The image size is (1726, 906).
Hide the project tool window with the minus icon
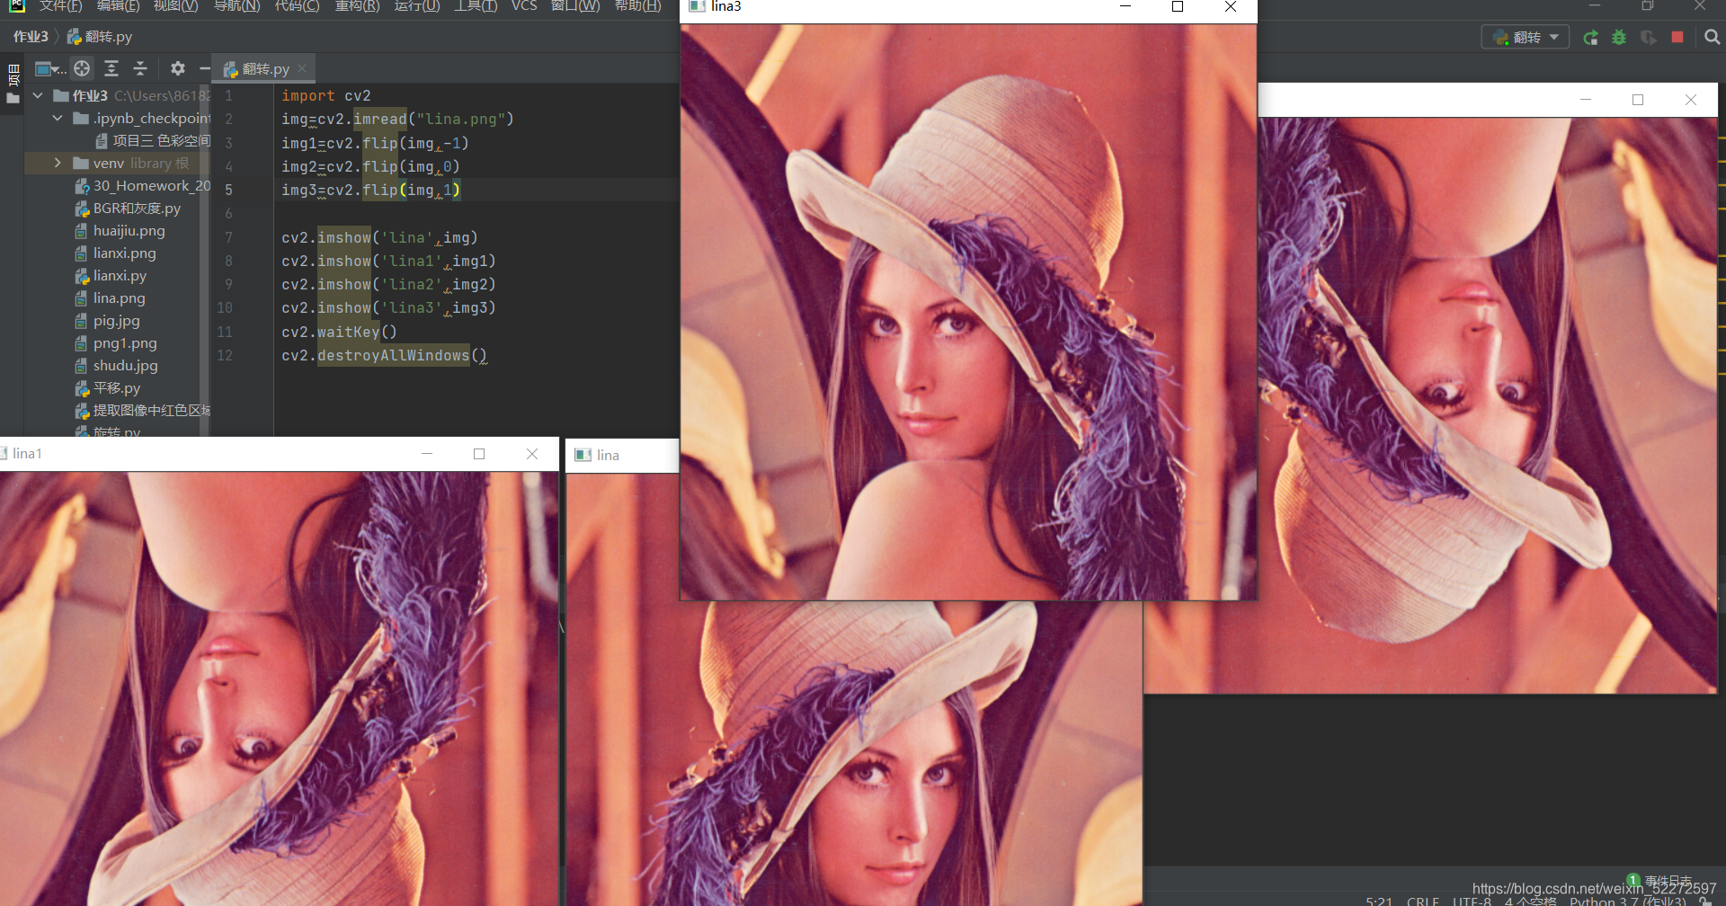point(205,68)
